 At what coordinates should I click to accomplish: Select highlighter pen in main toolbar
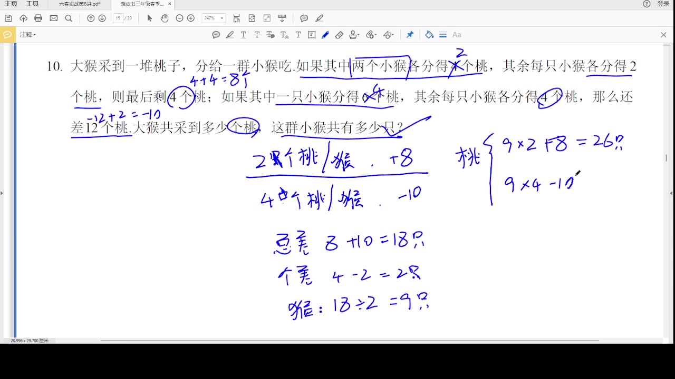(x=319, y=18)
